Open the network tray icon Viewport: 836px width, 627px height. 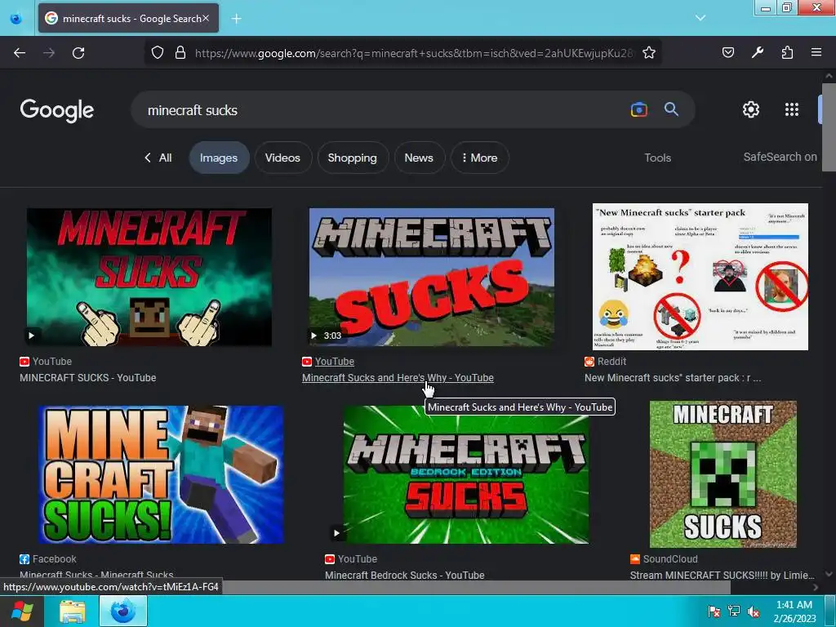click(734, 611)
